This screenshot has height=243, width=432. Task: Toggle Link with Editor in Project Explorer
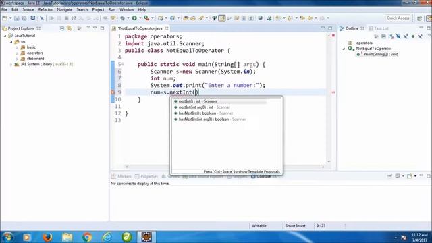pyautogui.click(x=69, y=28)
